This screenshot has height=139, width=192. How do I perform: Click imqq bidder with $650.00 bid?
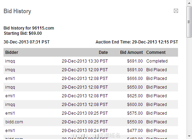click(x=10, y=87)
